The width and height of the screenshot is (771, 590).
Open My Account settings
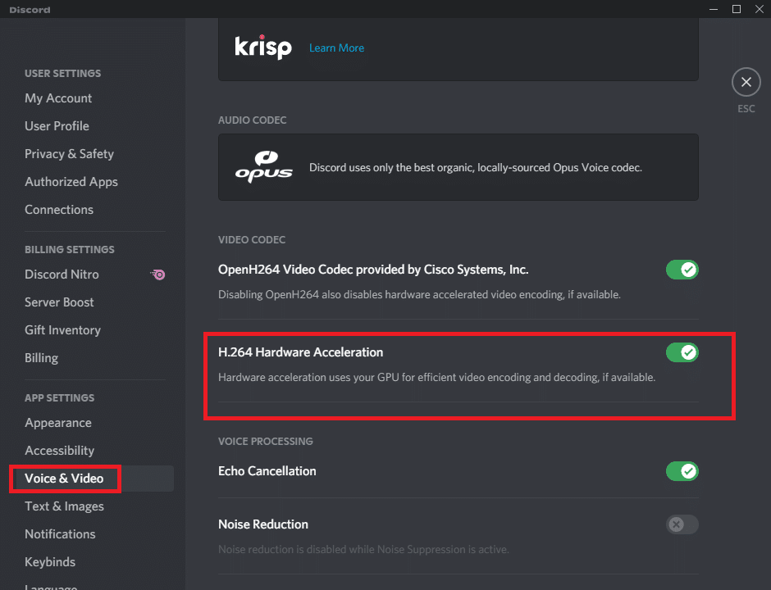tap(58, 98)
